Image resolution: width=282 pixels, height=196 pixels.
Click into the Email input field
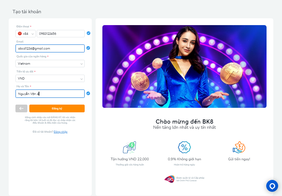50,48
